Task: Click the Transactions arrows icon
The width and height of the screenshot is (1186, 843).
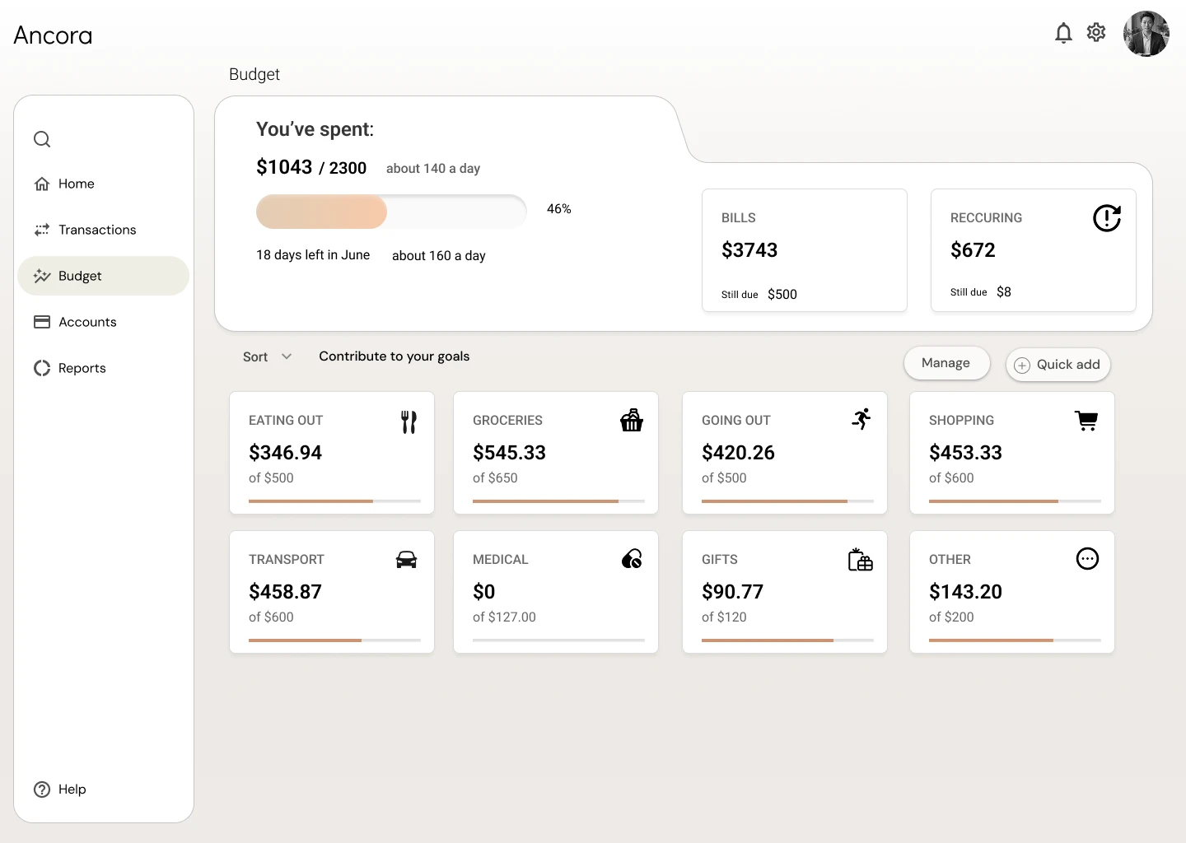Action: tap(42, 230)
